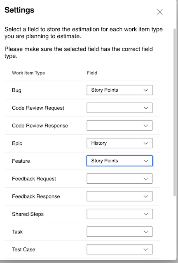Click the chevron arrow in the Epic row
The height and width of the screenshot is (263, 178).
(x=146, y=143)
